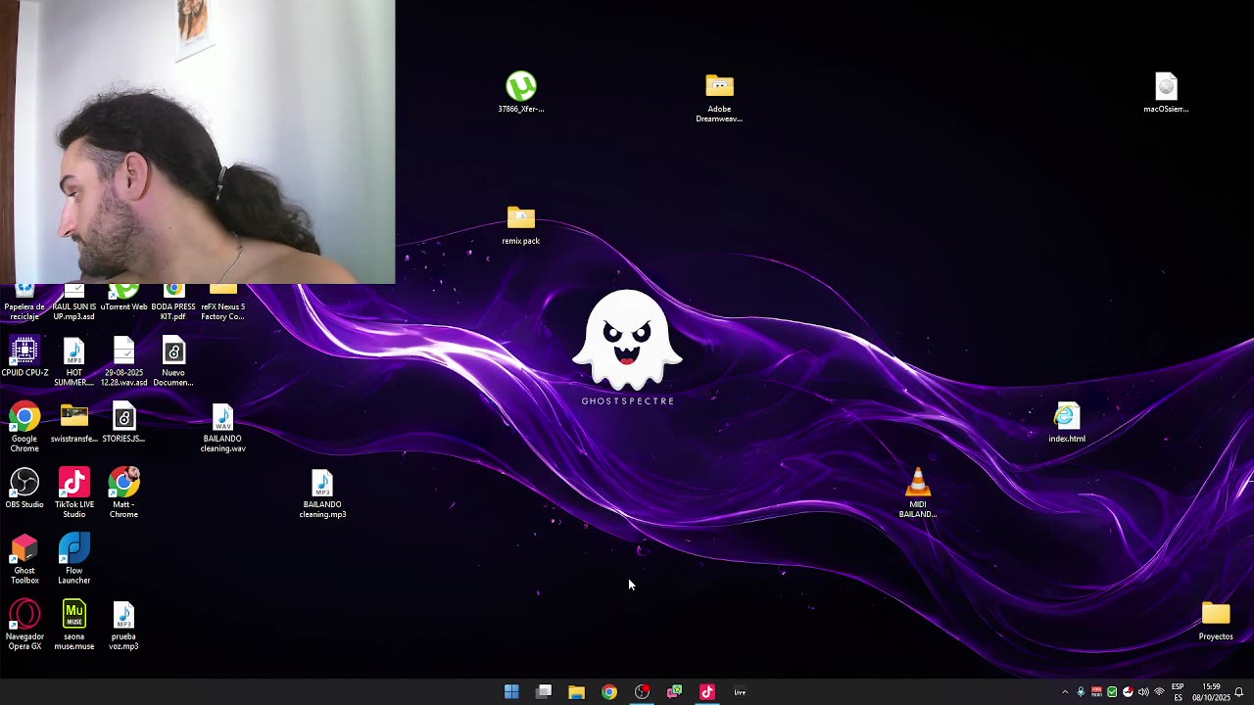The image size is (1254, 705).
Task: Select the 29-08-2025 12.28.wav.asd file
Action: [123, 361]
